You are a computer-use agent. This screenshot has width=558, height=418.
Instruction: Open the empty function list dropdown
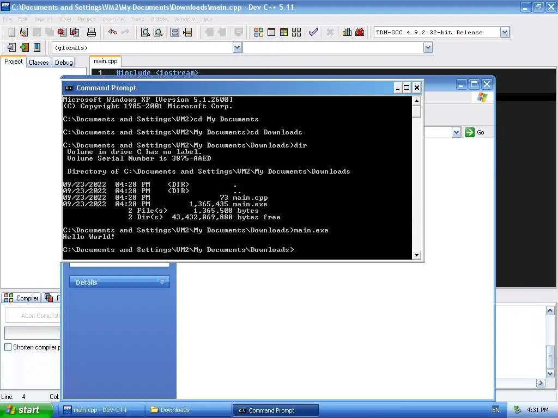[428, 47]
